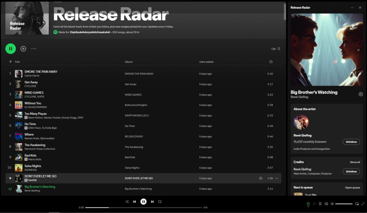Click the MIND GAMES track cover thumbnail
This screenshot has width=367, height=213.
click(19, 95)
